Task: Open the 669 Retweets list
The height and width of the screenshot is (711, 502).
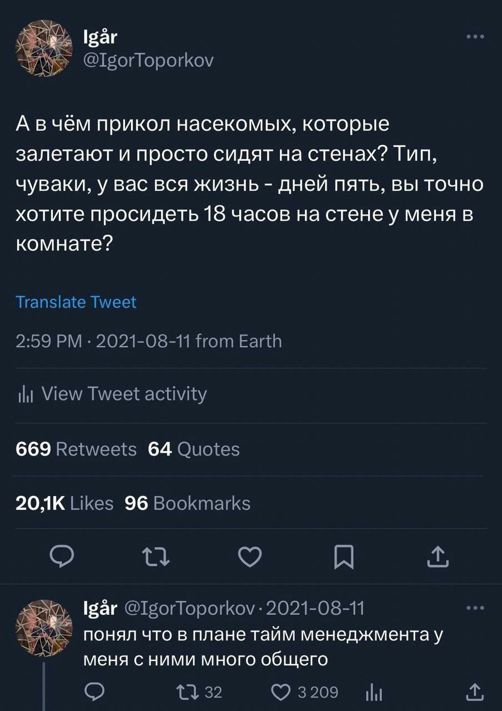Action: point(76,449)
